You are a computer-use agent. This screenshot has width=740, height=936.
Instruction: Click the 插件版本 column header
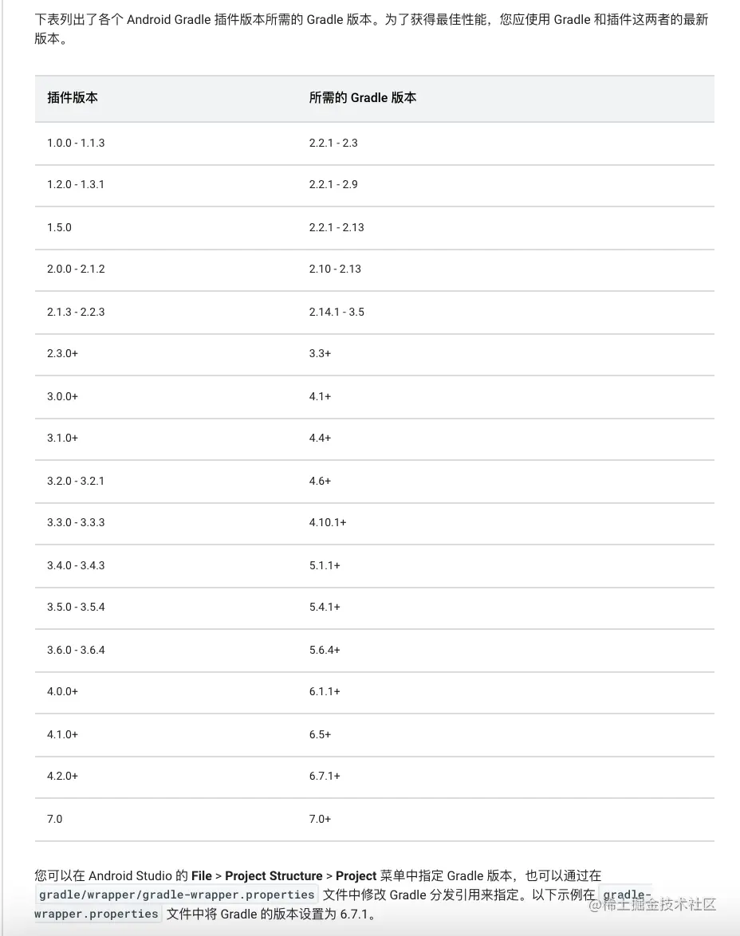click(73, 98)
